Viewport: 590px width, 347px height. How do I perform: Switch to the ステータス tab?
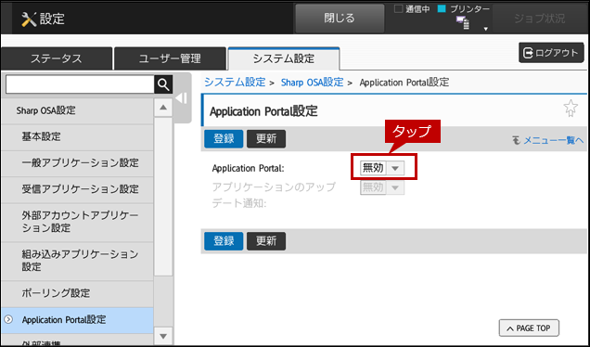pos(56,58)
